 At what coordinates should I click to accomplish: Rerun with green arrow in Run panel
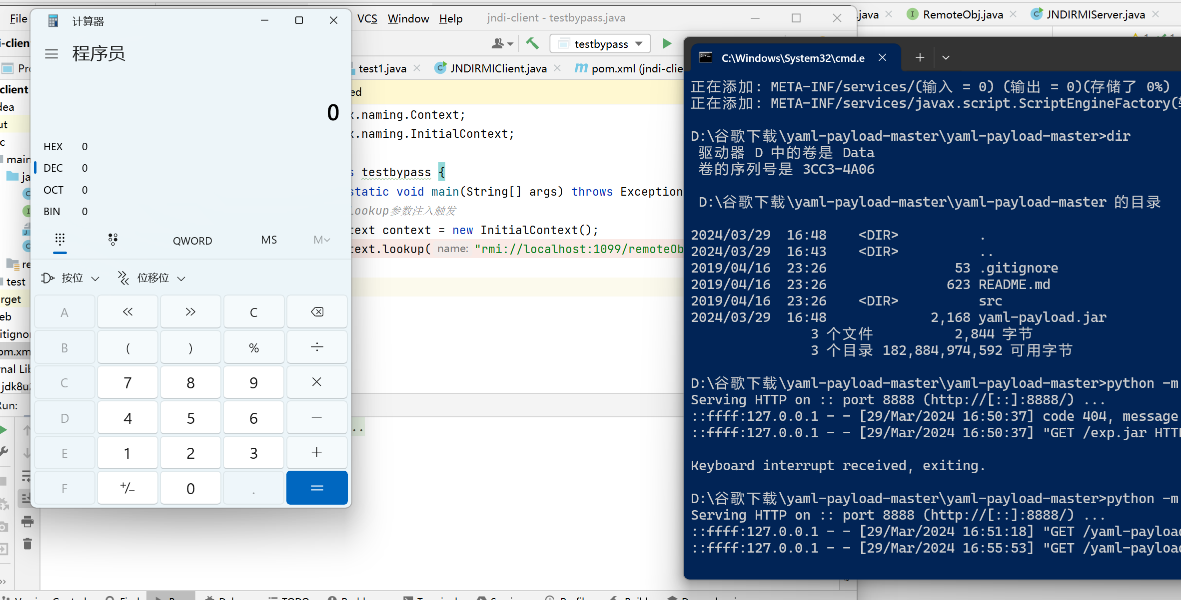(3, 430)
